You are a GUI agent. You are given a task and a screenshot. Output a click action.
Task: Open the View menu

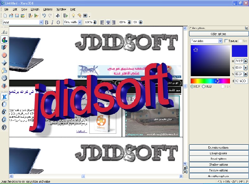point(24,9)
